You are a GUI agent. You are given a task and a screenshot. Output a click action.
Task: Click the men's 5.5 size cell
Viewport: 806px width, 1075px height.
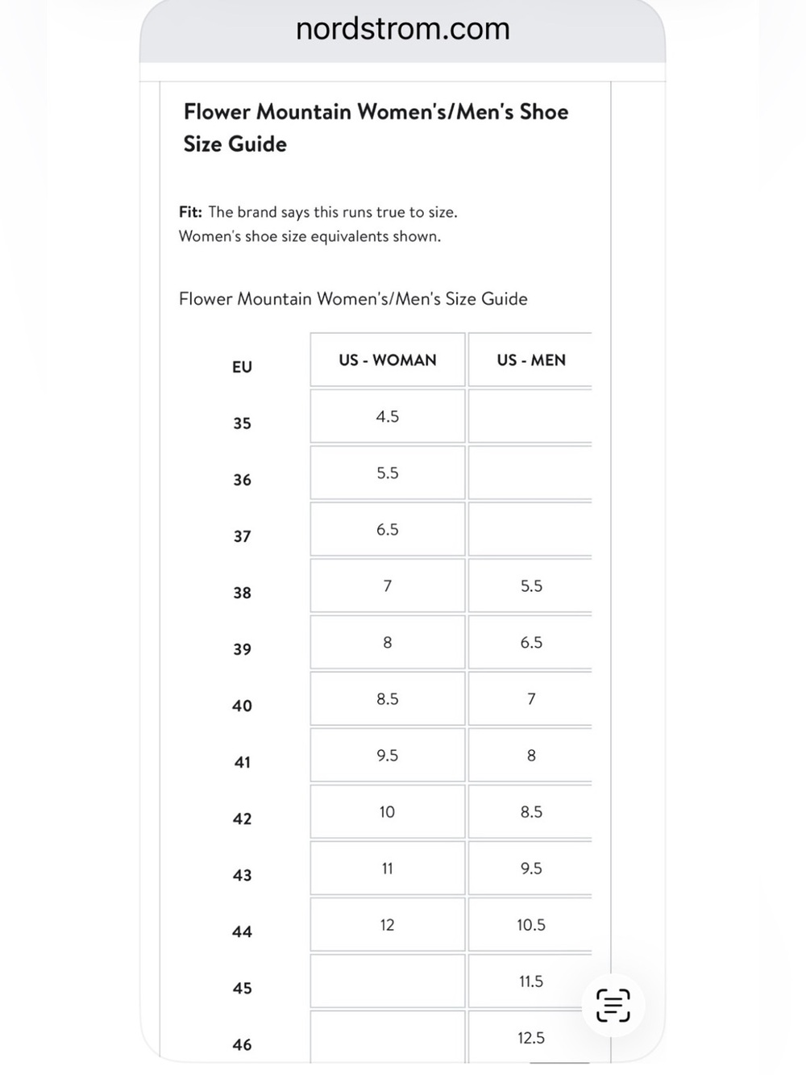pos(530,585)
